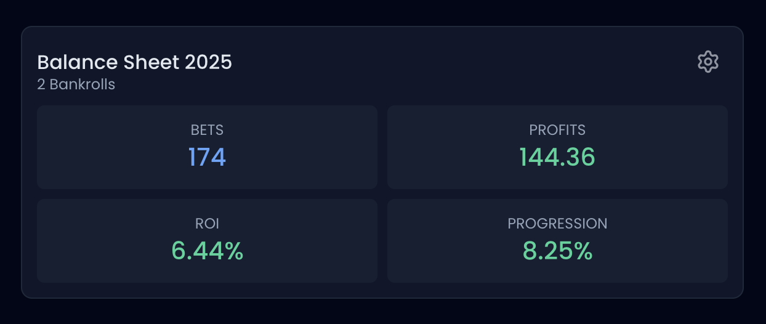This screenshot has width=766, height=324.
Task: Click the ROI label
Action: pyautogui.click(x=207, y=224)
